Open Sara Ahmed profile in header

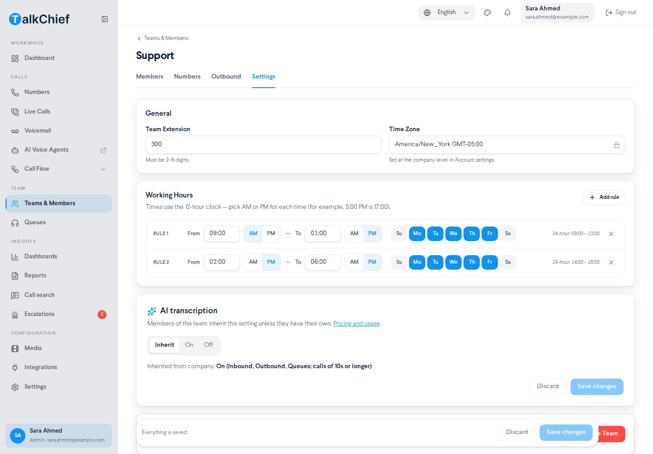coord(557,13)
